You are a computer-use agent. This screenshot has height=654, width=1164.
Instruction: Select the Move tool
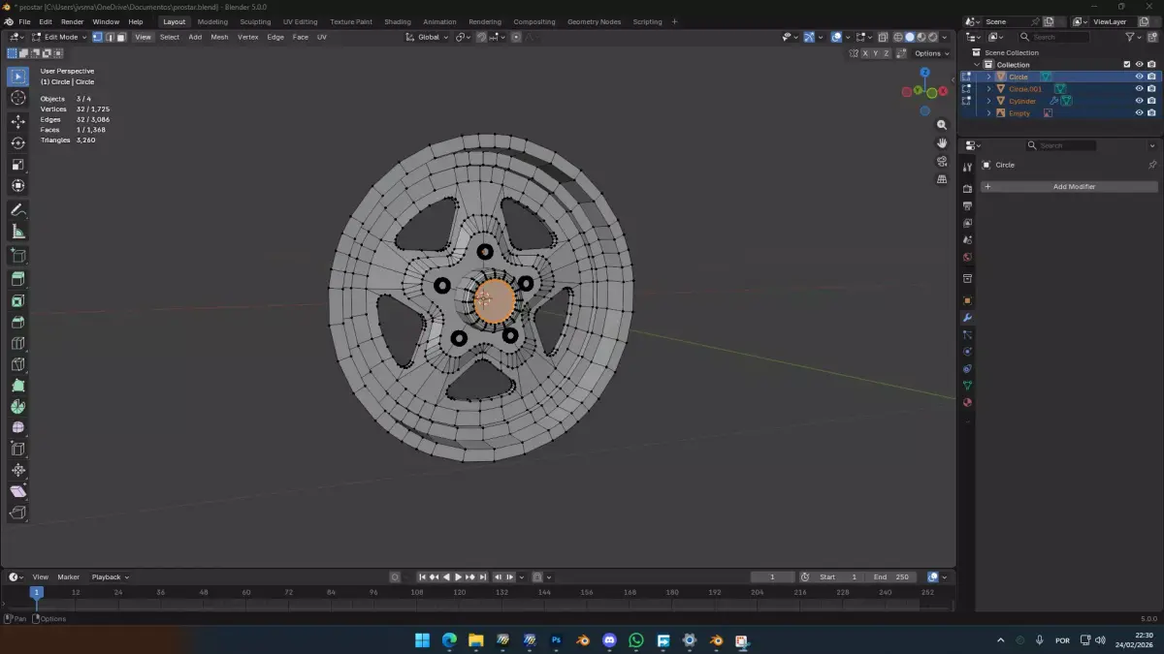pyautogui.click(x=18, y=122)
